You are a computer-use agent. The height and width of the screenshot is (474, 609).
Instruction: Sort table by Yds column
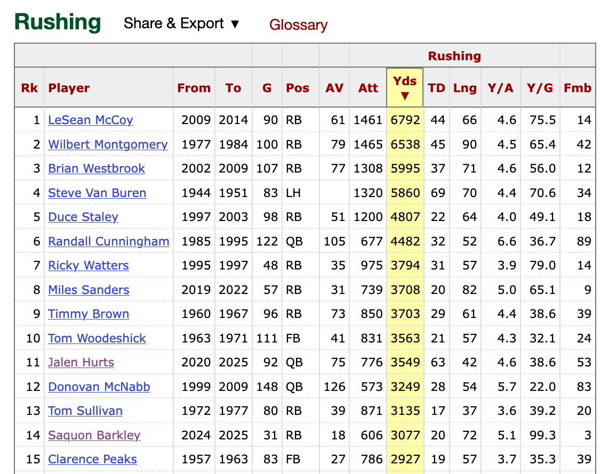tap(405, 87)
